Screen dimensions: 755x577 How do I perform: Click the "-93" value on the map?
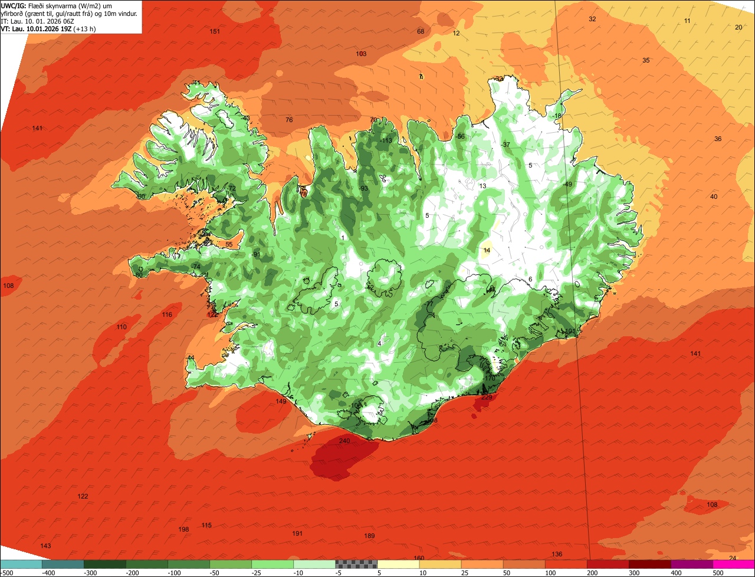[364, 188]
